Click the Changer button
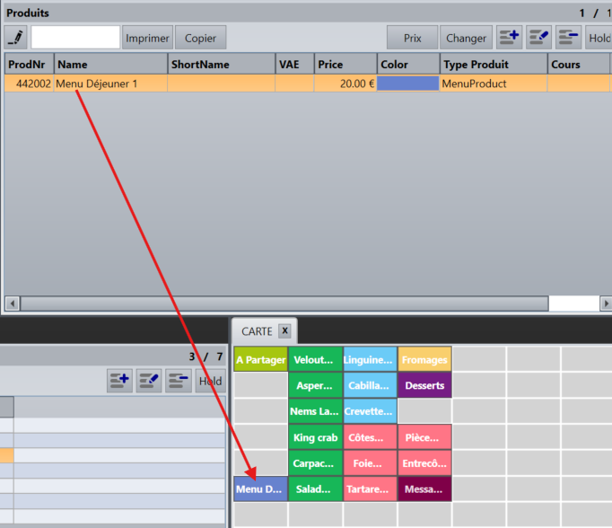The width and height of the screenshot is (612, 528). [466, 38]
